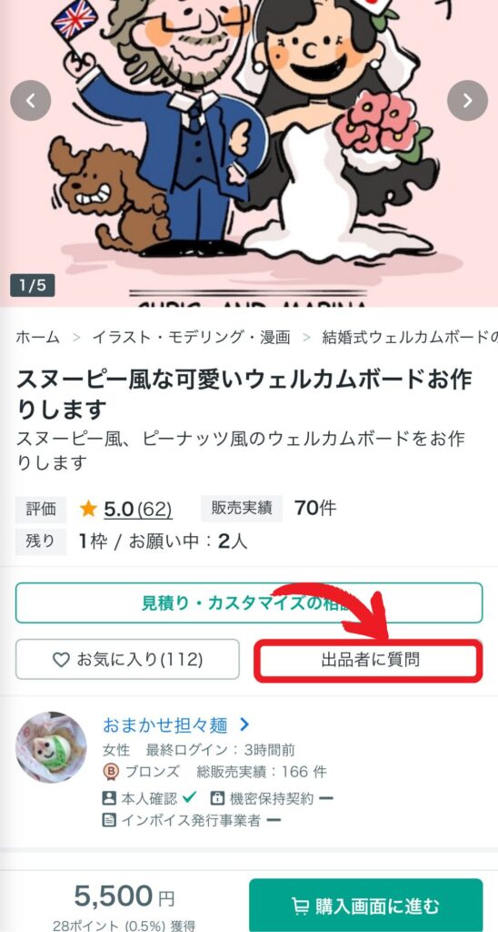The height and width of the screenshot is (932, 498).
Task: Click the 購入画面に進む purchase button
Action: click(366, 906)
